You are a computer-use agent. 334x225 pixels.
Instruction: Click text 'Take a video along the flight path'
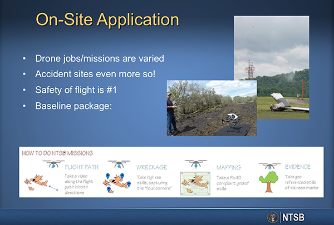[x=79, y=184]
